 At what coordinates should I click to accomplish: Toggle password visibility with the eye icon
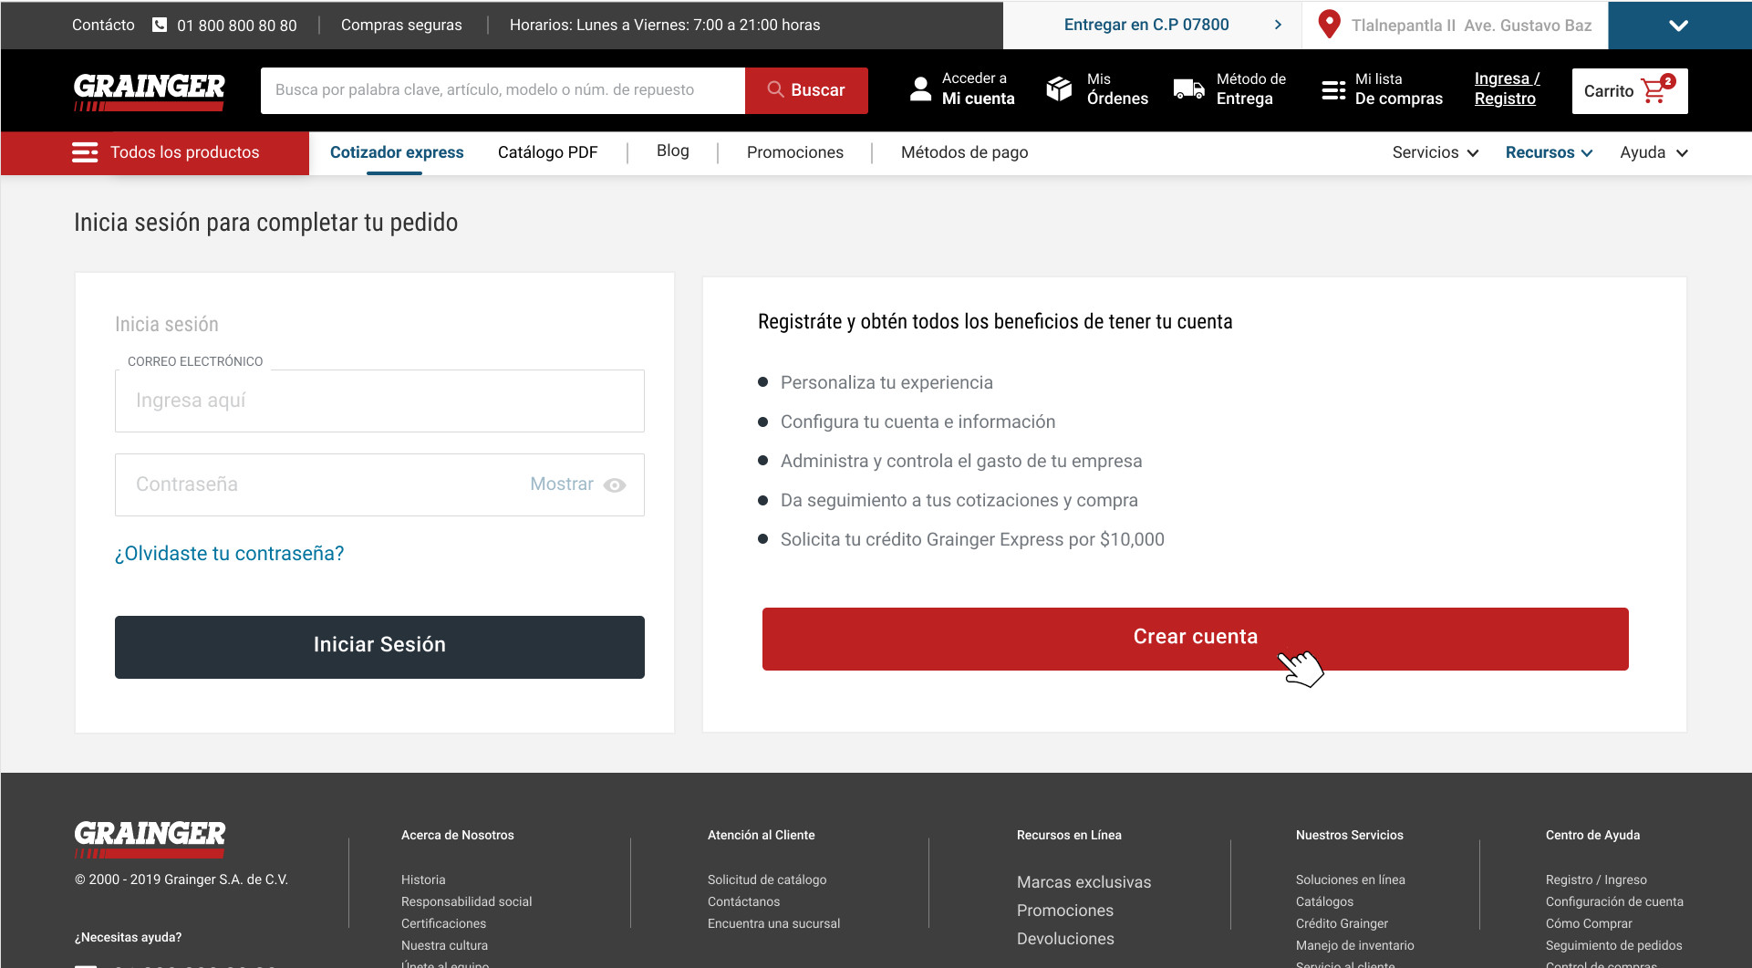click(x=615, y=485)
